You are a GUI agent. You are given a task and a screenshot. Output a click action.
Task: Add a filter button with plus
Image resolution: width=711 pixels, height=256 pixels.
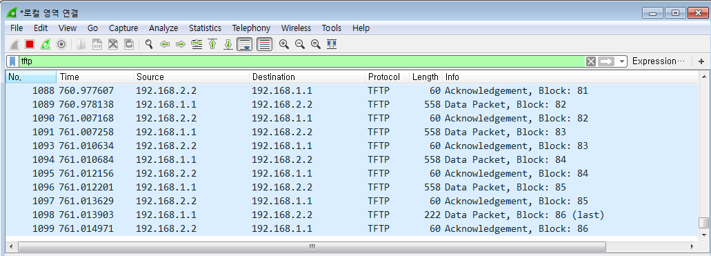pyautogui.click(x=701, y=61)
